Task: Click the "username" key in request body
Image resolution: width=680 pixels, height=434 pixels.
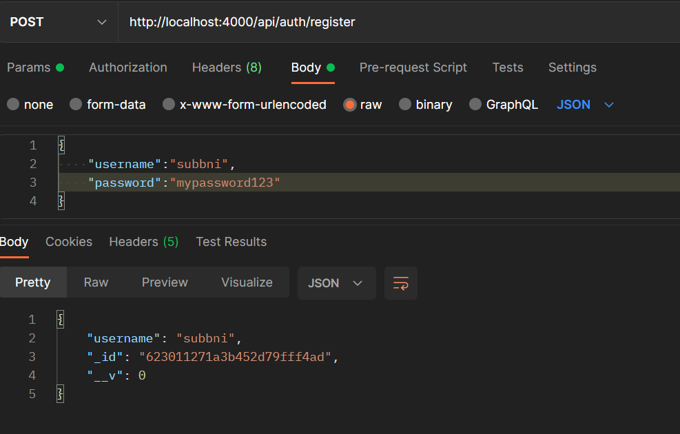Action: click(125, 165)
